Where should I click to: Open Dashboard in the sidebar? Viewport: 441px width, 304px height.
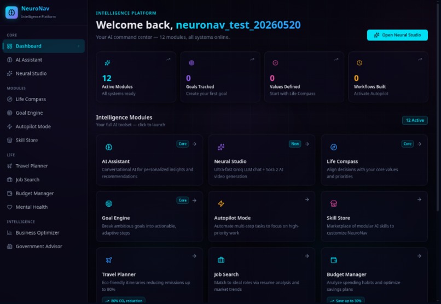[x=44, y=46]
